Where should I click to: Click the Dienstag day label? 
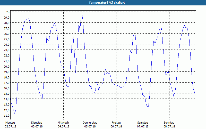pos(37,123)
